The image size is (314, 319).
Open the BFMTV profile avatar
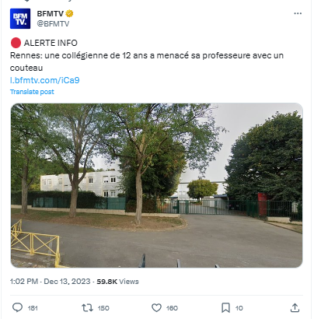click(20, 19)
